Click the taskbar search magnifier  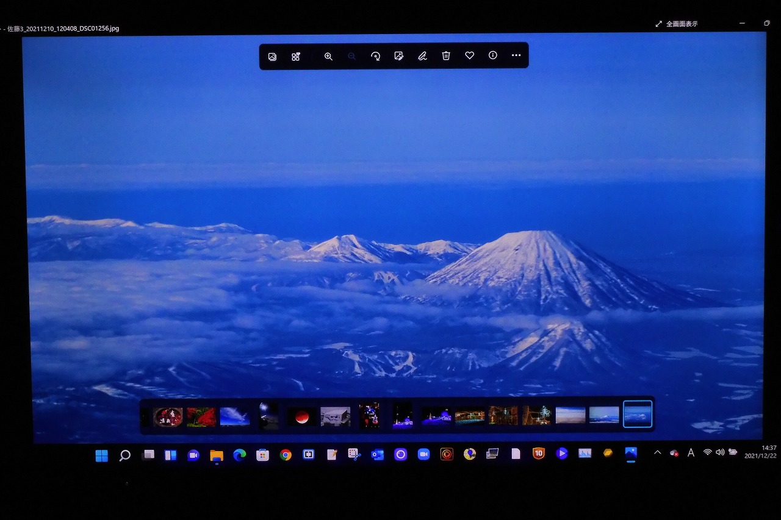pos(124,455)
